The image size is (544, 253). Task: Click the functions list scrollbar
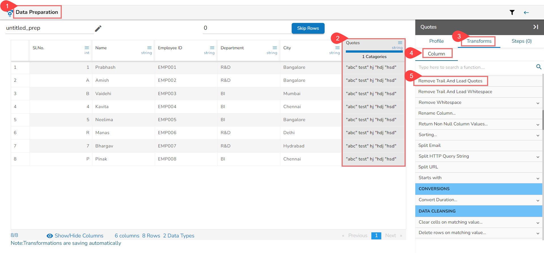point(543,120)
